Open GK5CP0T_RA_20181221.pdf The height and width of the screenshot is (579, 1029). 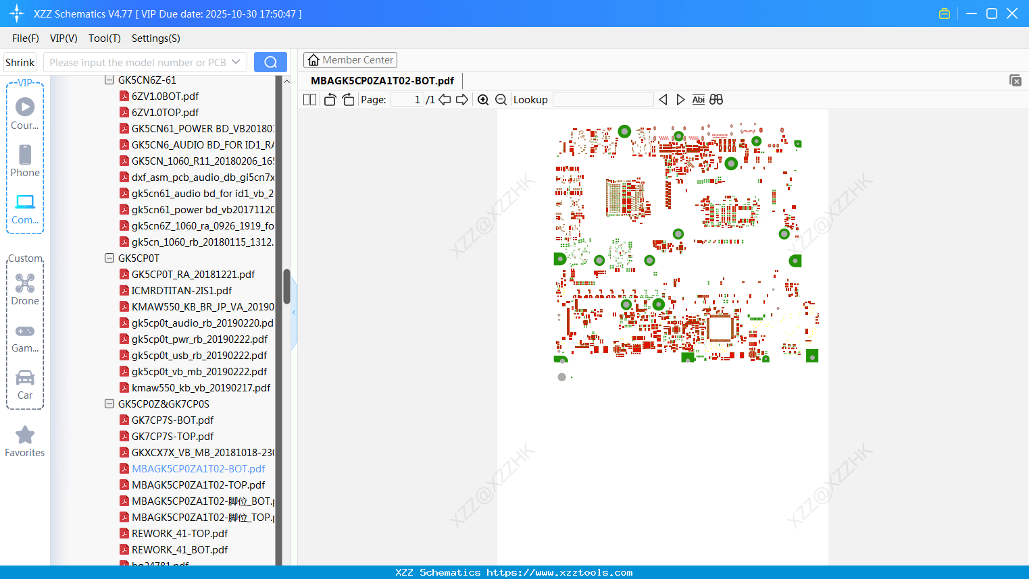pyautogui.click(x=193, y=275)
